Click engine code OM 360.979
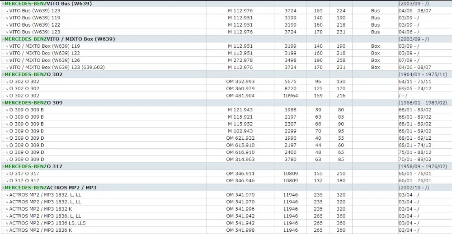 [240, 88]
